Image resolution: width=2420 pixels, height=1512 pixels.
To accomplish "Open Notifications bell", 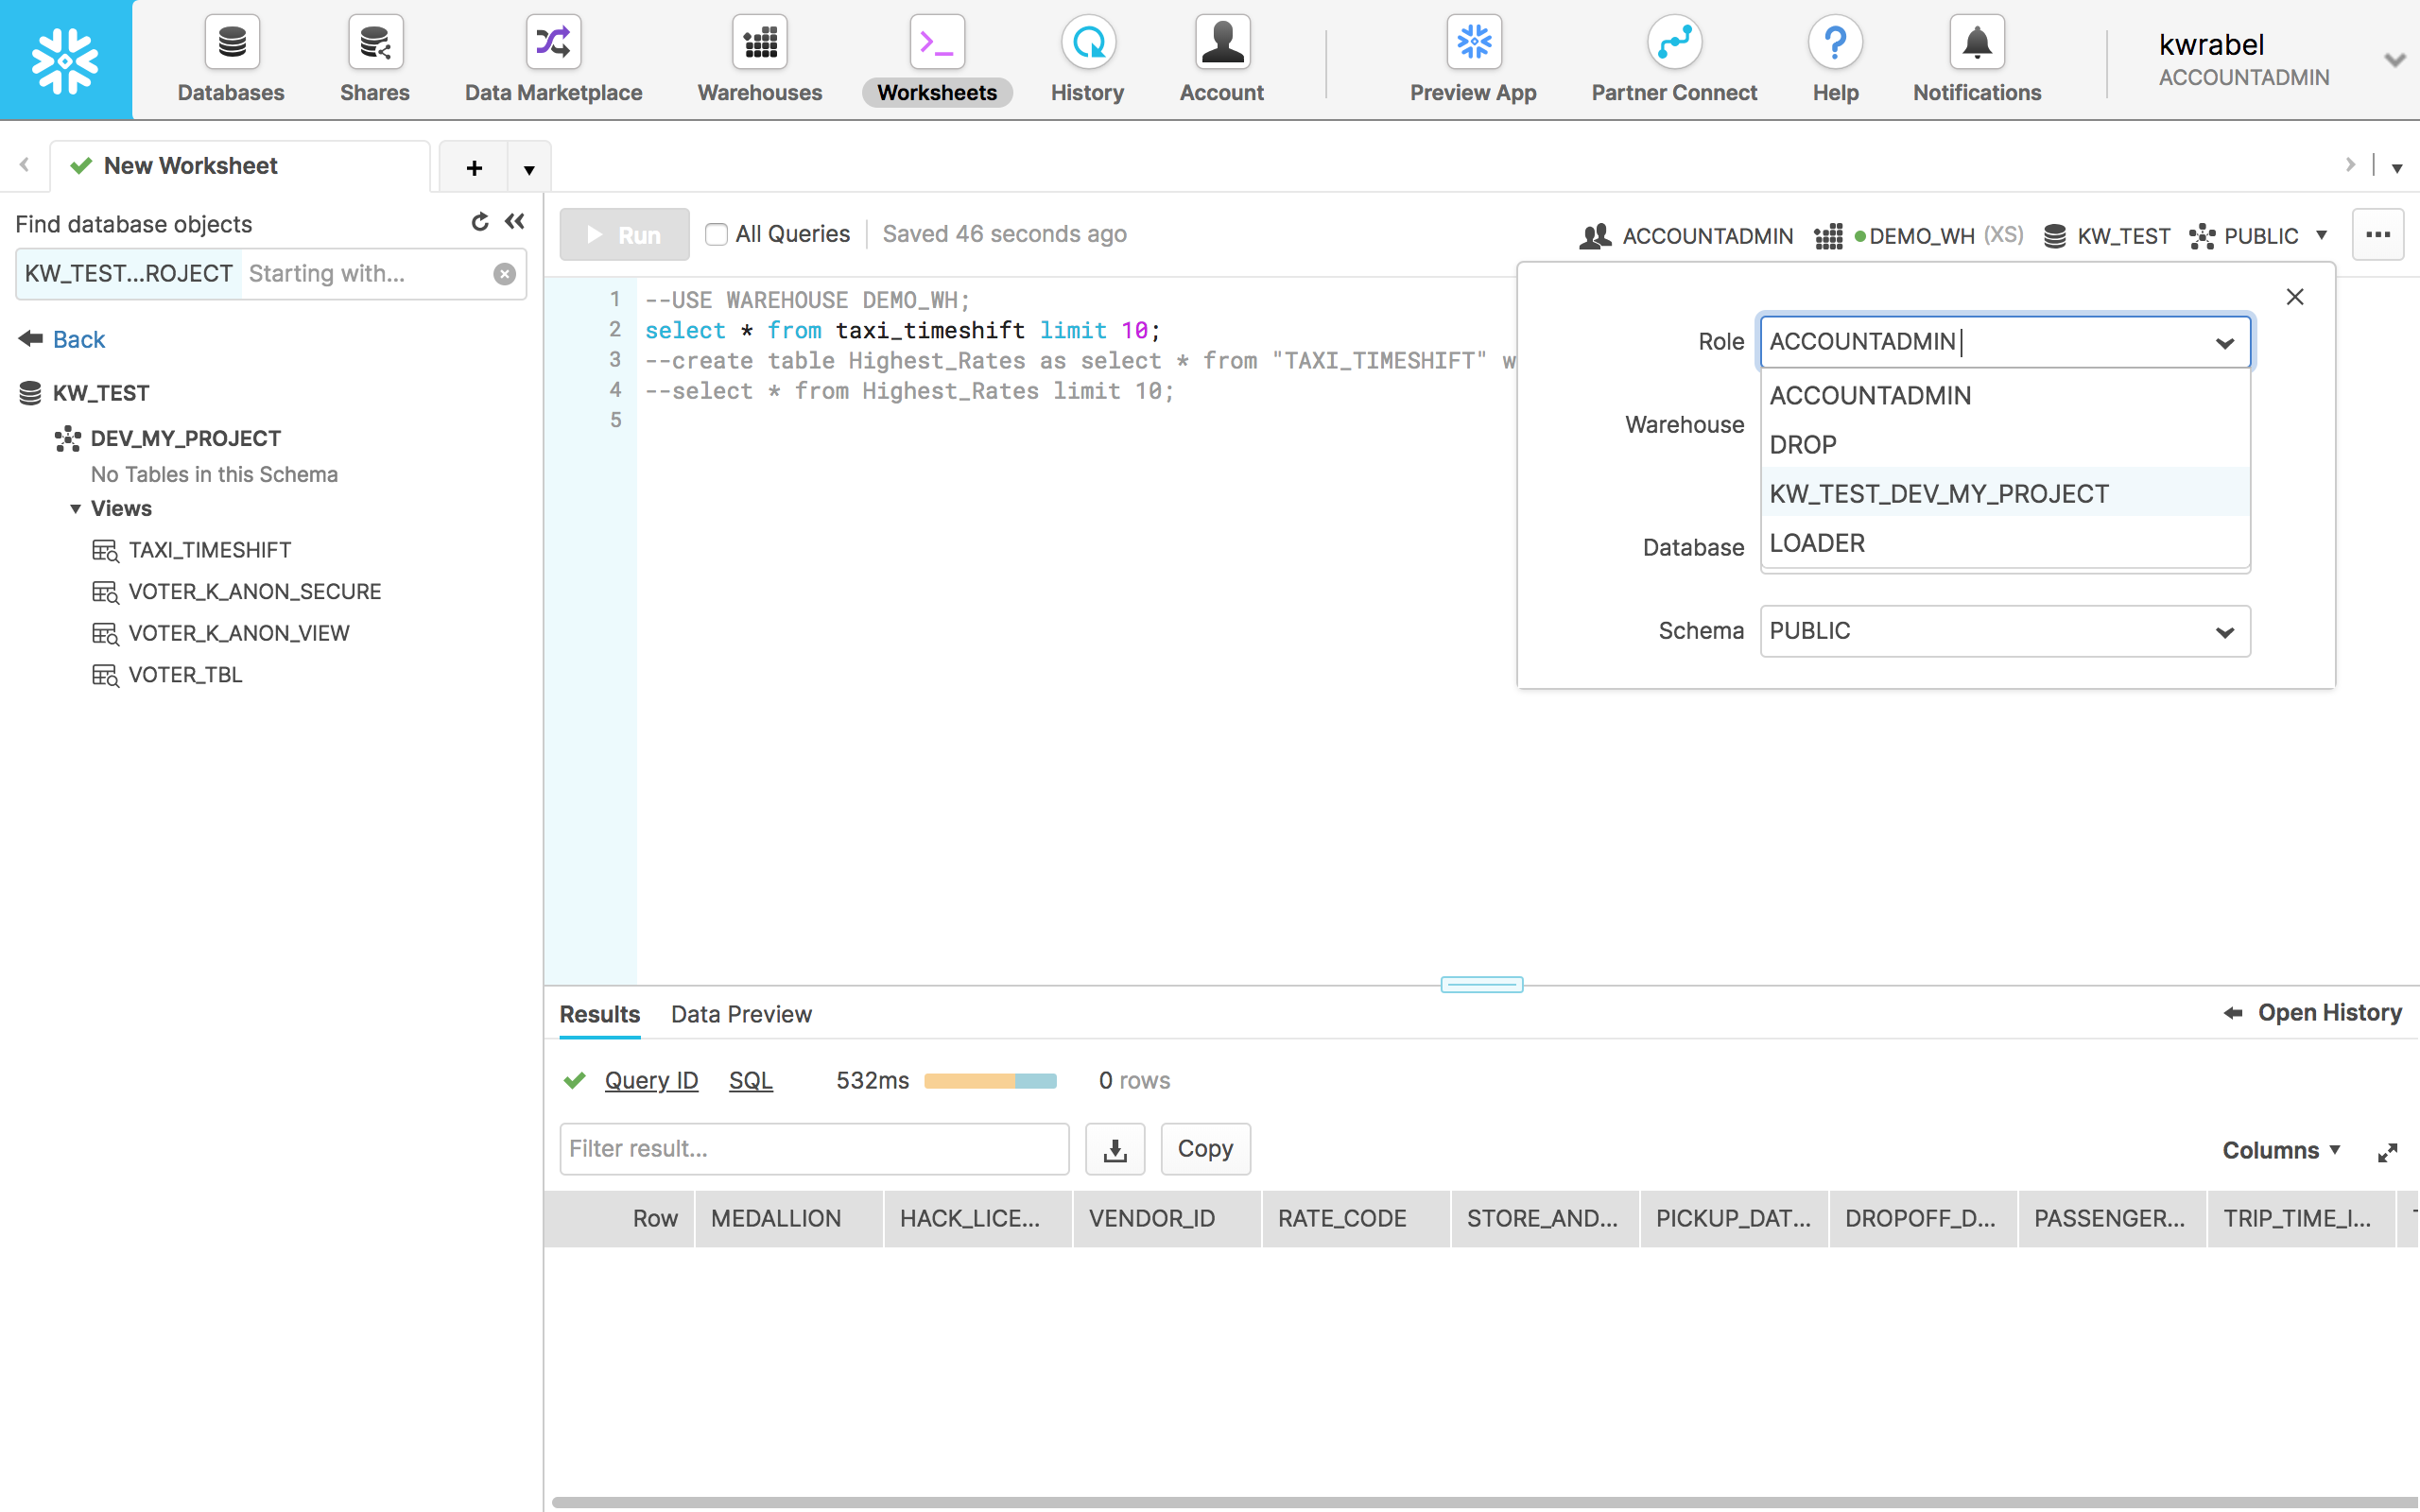I will (1977, 60).
